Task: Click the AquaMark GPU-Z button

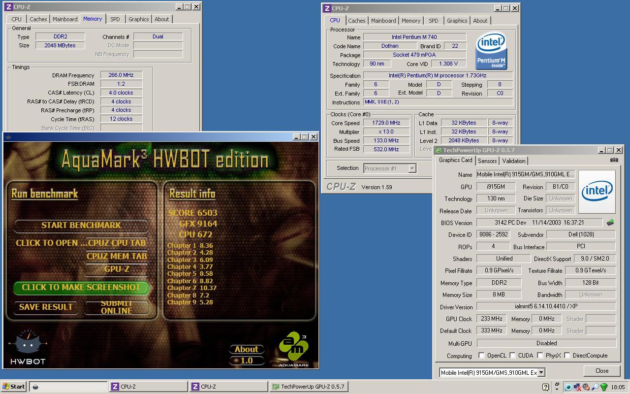Action: (117, 269)
